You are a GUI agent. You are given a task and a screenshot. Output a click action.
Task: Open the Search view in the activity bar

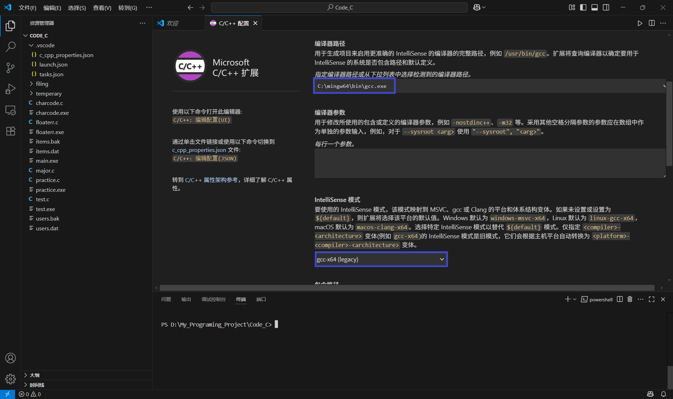coord(11,47)
